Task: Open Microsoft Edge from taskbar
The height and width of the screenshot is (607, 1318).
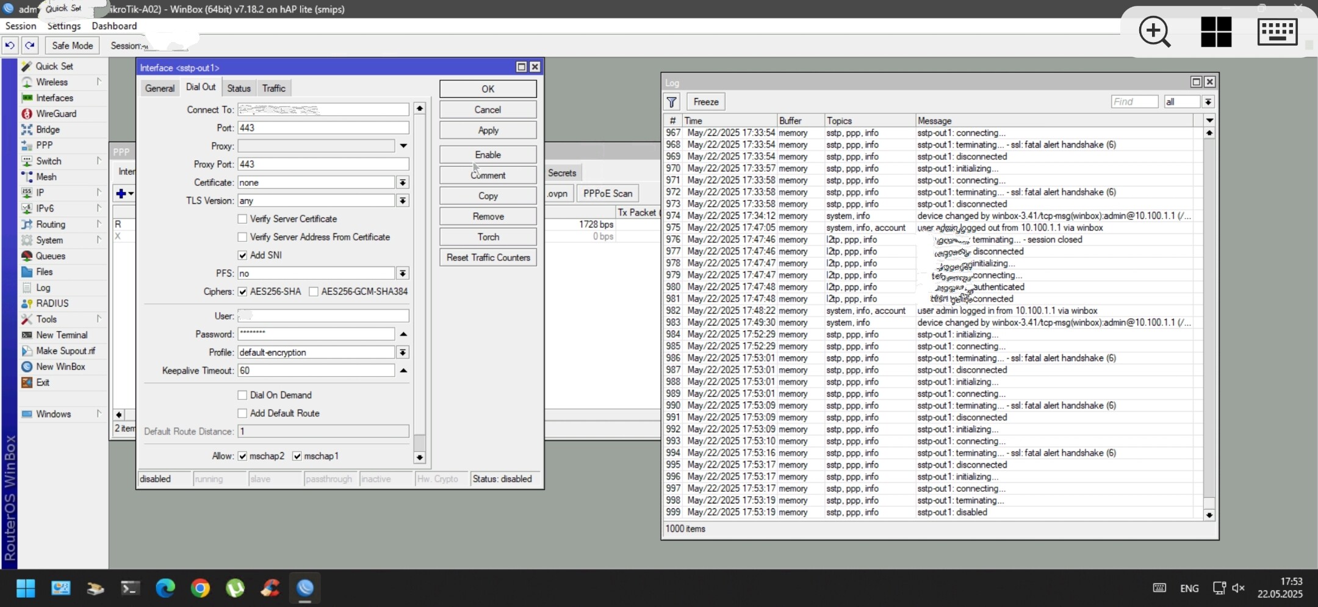Action: [165, 588]
